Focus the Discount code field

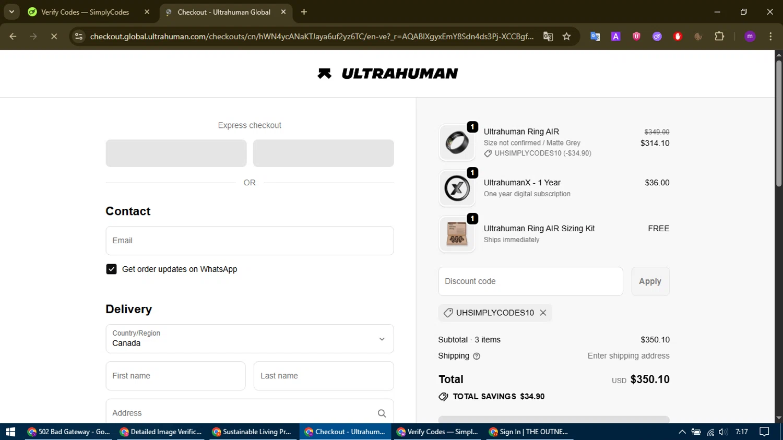click(x=530, y=281)
